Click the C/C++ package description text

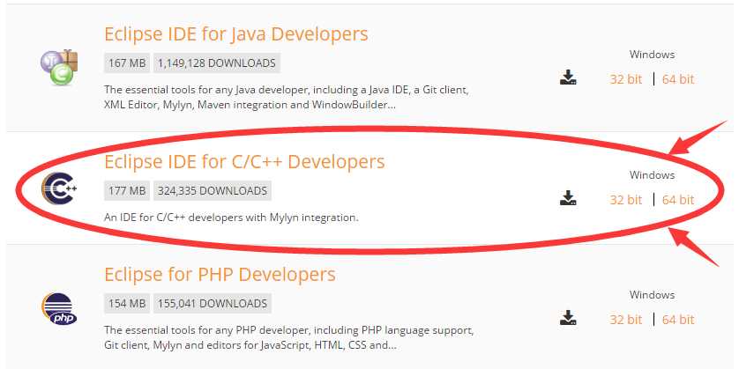pos(231,217)
